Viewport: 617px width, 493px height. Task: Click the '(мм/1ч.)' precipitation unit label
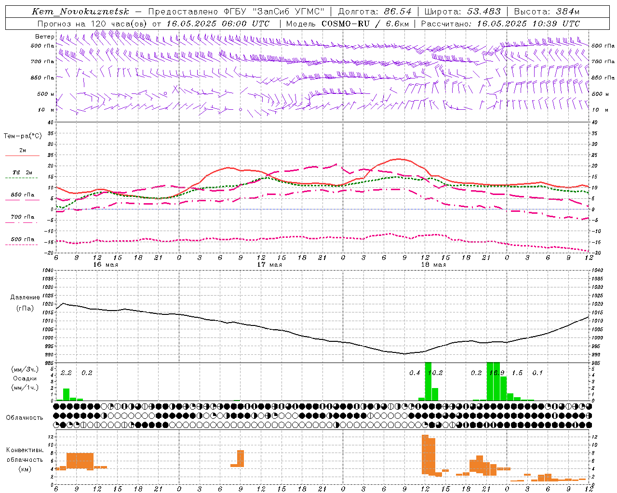coord(25,388)
